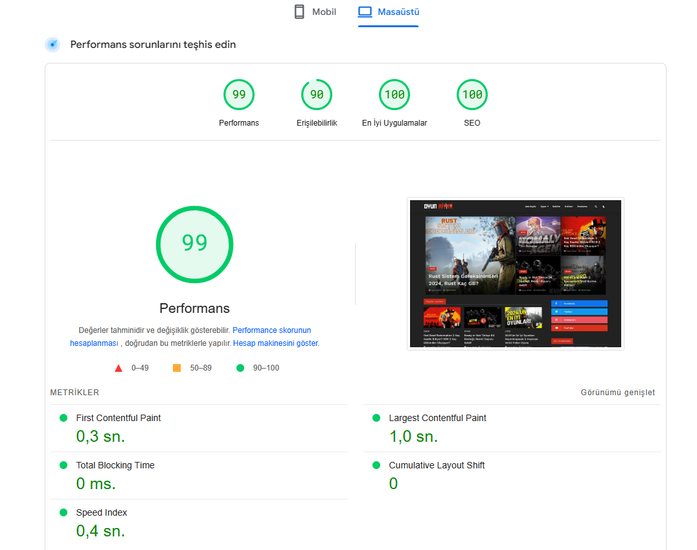Click Görünümü genişlet to expand metrics

(x=617, y=392)
